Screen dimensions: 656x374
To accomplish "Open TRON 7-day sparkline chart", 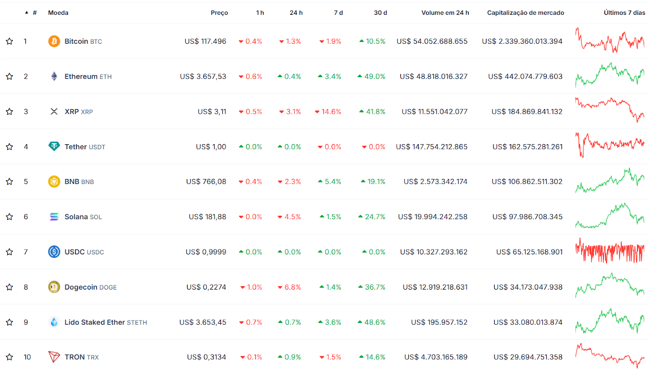I will pyautogui.click(x=610, y=356).
